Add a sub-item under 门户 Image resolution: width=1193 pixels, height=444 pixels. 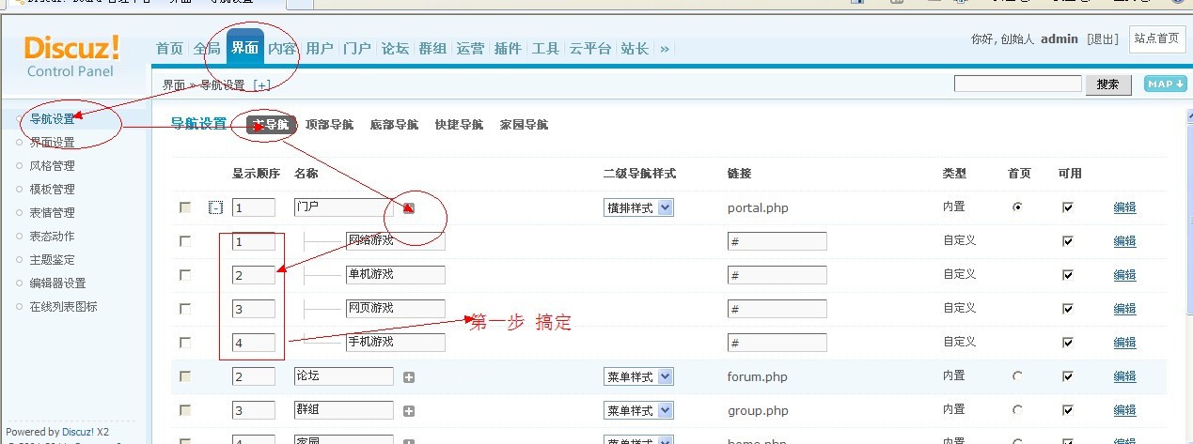409,207
